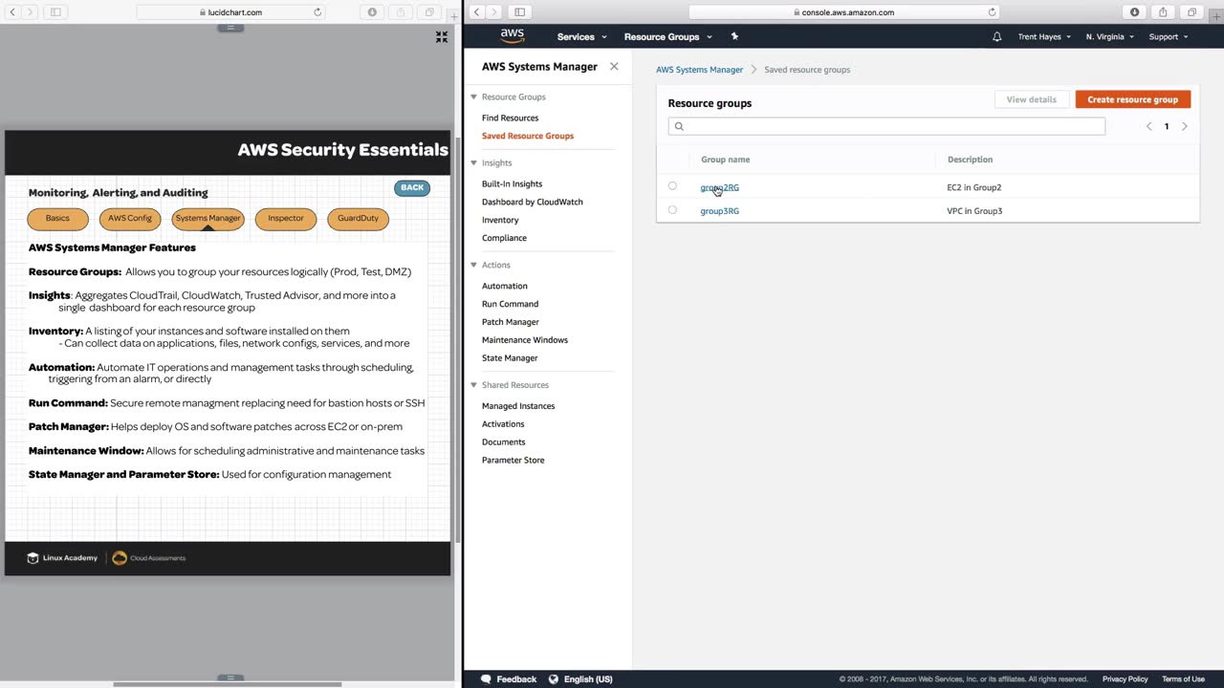
Task: Switch to the Basics tab on the slide
Action: coord(57,219)
